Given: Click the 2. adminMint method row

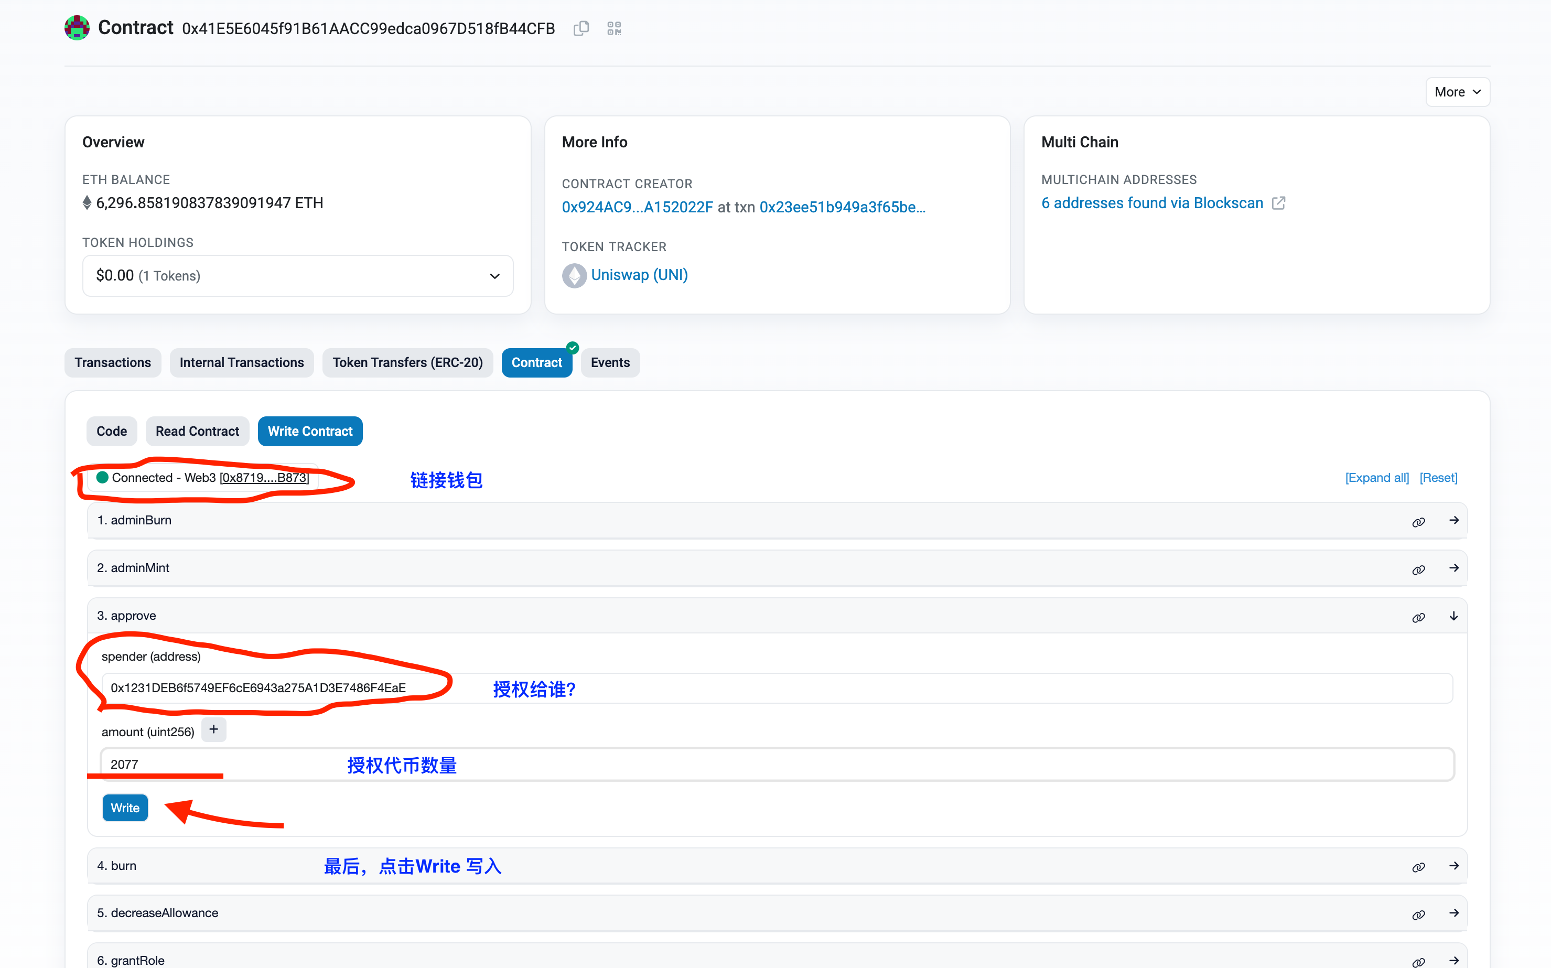Looking at the screenshot, I should (x=777, y=568).
